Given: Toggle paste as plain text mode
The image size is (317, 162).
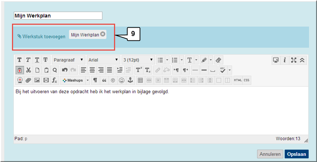Looking at the screenshot, I should tap(20, 70).
